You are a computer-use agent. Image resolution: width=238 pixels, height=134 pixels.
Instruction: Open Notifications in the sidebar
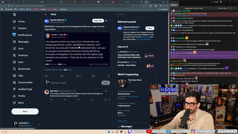[x=22, y=35]
